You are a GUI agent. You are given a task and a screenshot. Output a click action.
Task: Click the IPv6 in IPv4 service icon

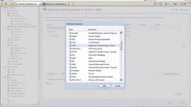click(x=70, y=80)
